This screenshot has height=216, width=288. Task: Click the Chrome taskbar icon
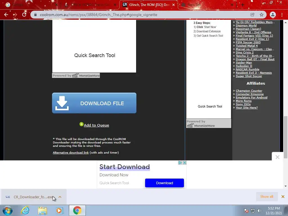coord(77,210)
